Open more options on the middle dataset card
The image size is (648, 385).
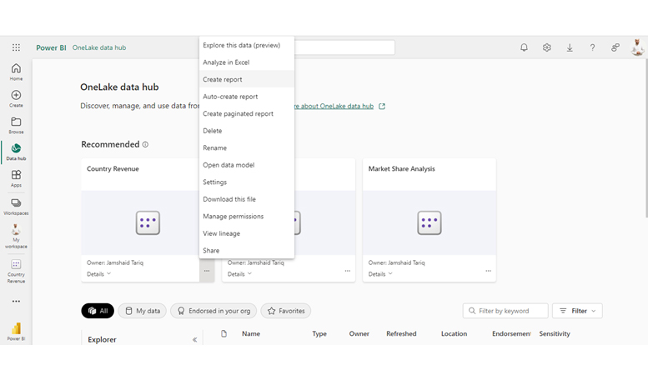pyautogui.click(x=348, y=271)
